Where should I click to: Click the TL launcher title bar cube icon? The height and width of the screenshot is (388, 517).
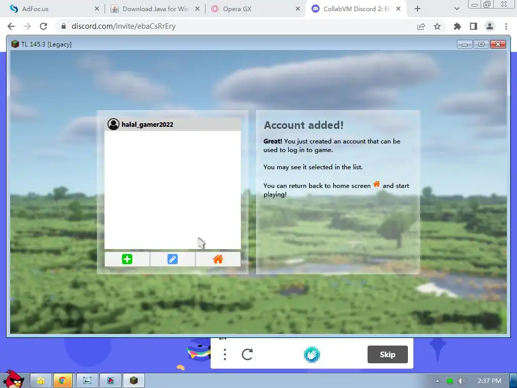click(x=15, y=44)
